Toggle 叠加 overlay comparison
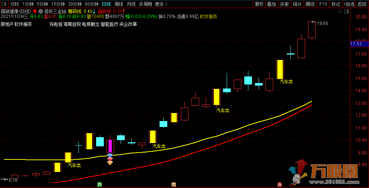The image size is (369, 188). click(x=271, y=4)
